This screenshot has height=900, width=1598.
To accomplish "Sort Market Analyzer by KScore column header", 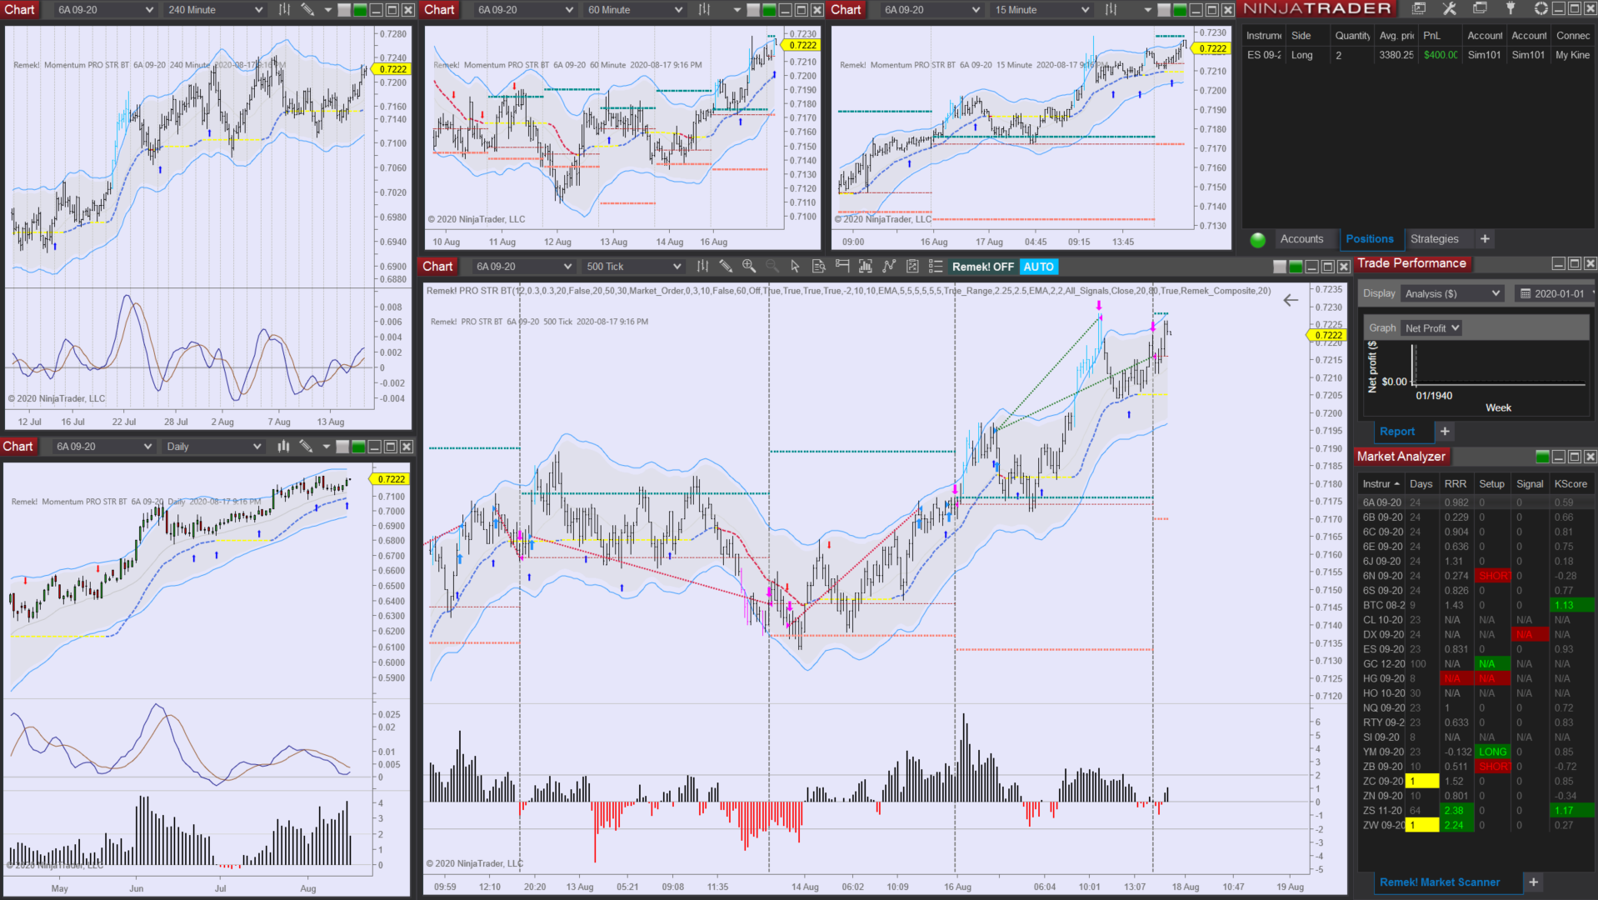I will tap(1571, 484).
